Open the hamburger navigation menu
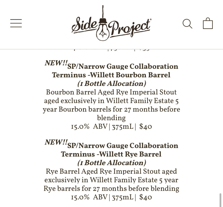Viewport: 223px width, 207px height. pos(16,23)
